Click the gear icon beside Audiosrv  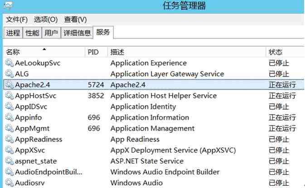9,183
